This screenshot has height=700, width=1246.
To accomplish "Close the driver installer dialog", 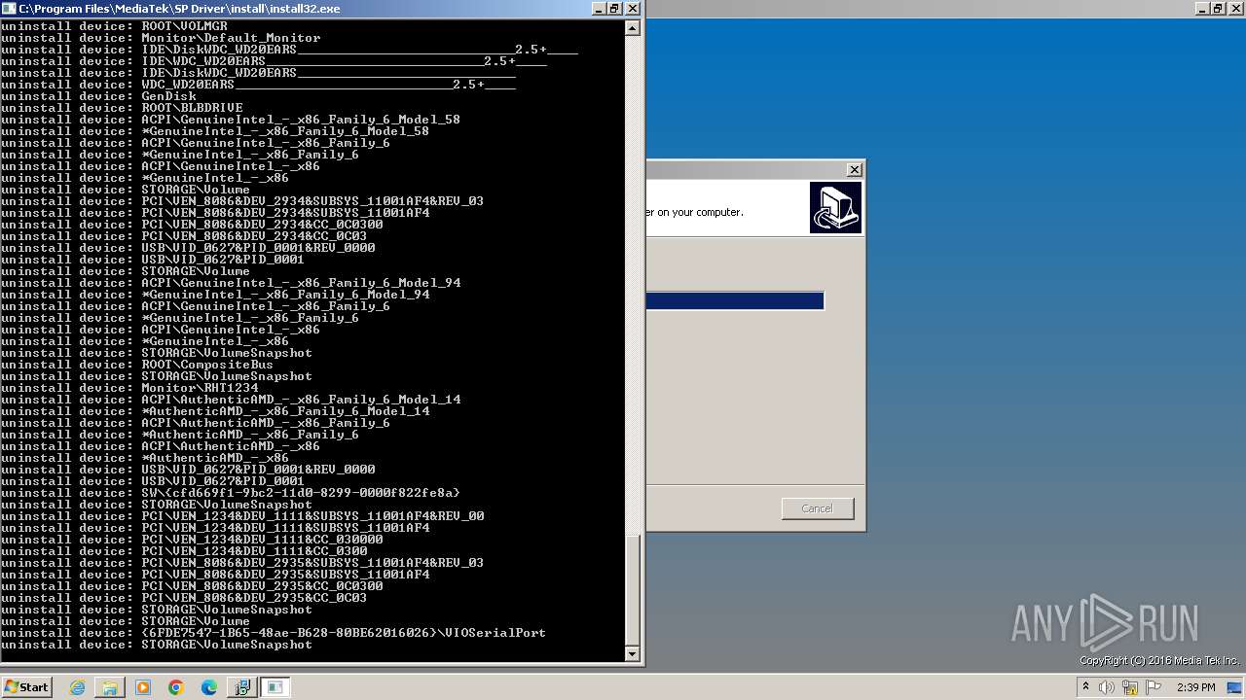I will click(x=855, y=169).
